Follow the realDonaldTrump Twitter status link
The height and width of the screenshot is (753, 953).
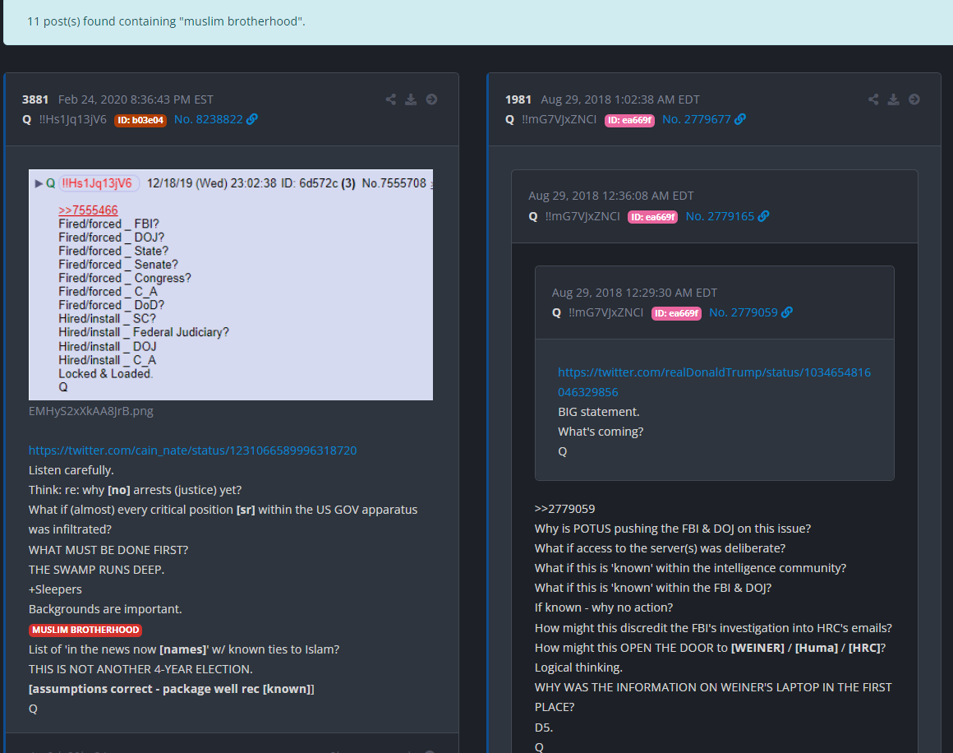(714, 382)
